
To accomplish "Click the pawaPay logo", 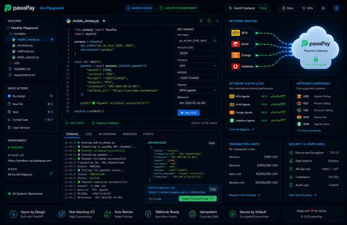I will (19, 8).
